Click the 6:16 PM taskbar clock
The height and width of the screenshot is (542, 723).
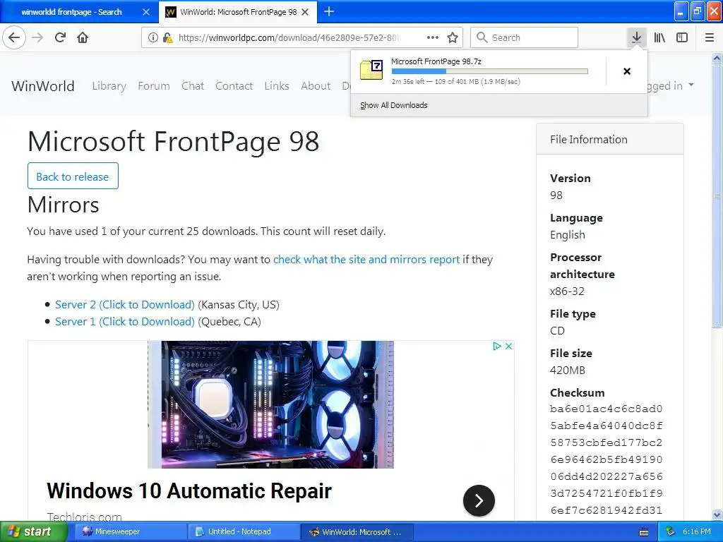click(697, 532)
